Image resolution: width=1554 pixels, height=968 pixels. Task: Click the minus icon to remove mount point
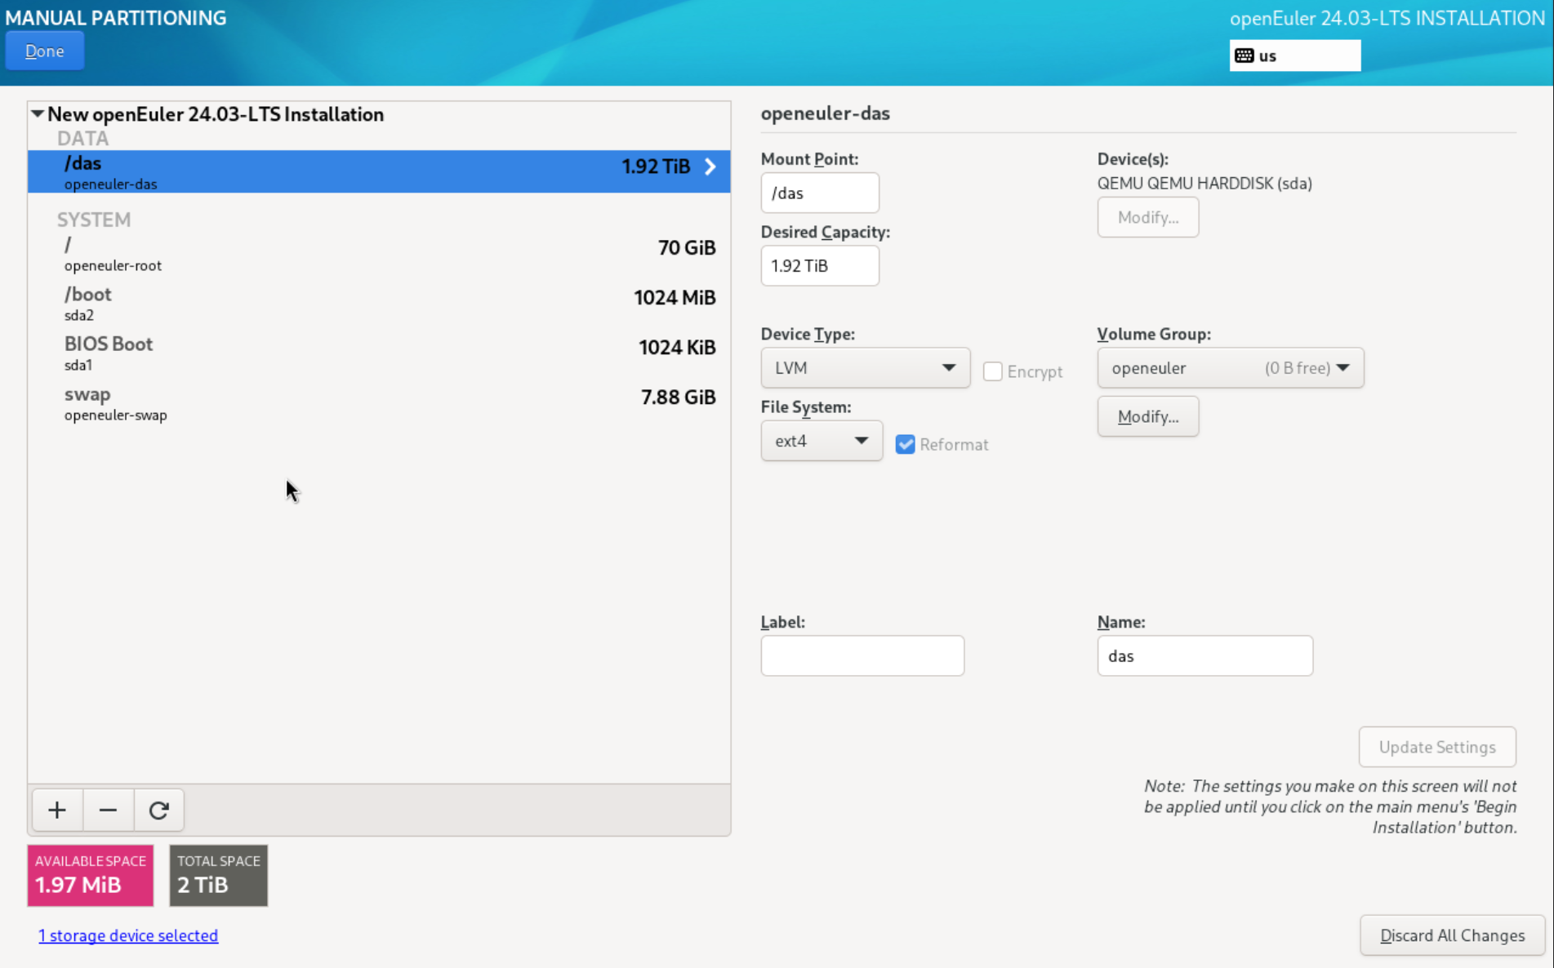[x=108, y=810]
